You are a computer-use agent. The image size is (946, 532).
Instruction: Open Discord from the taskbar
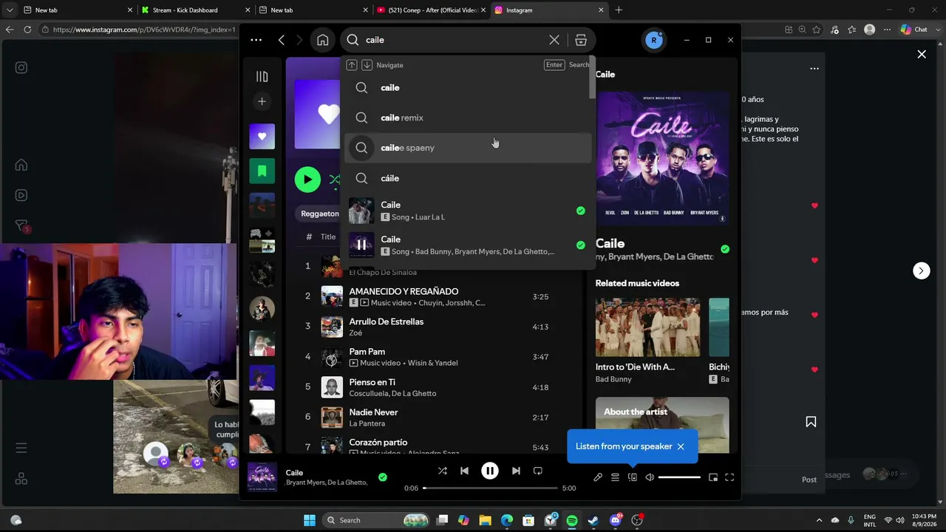coord(615,520)
